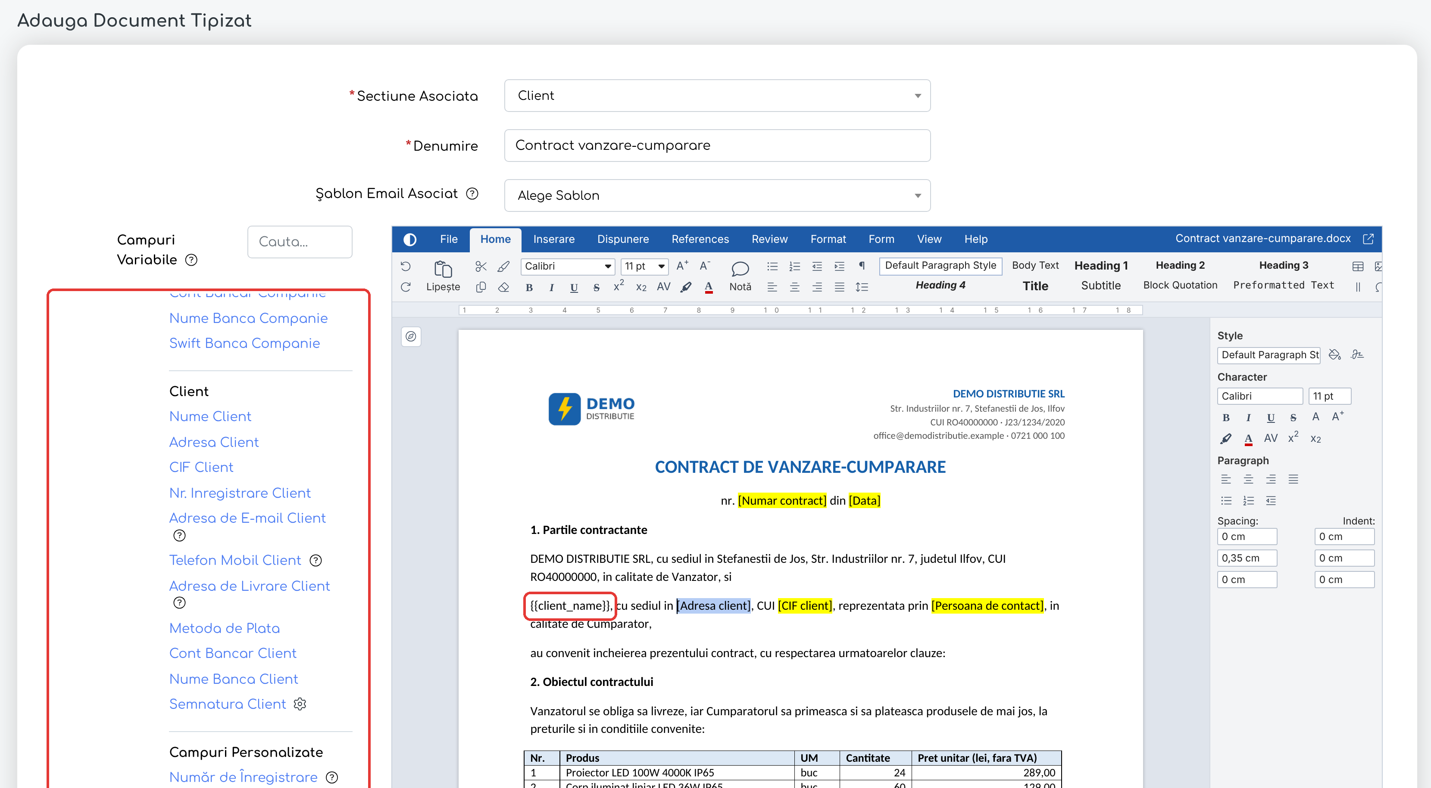Click the red font color button in toolbar

tap(708, 288)
